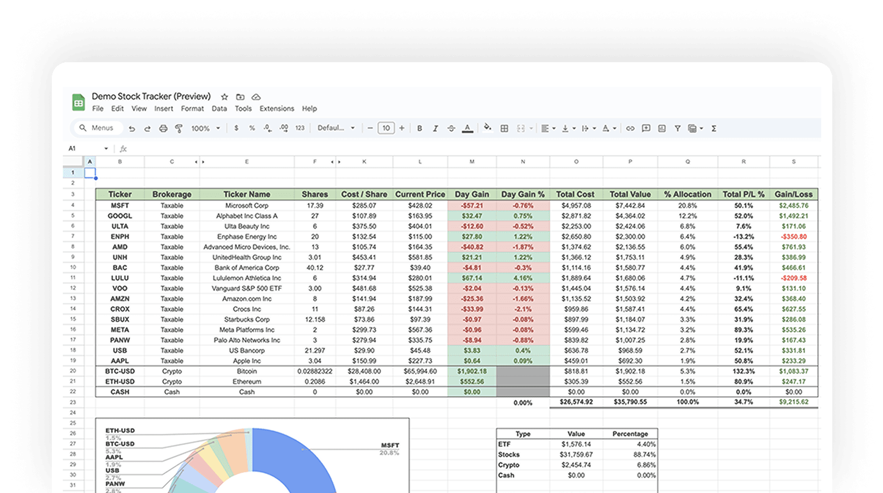Select the Ticker header cell

(120, 194)
